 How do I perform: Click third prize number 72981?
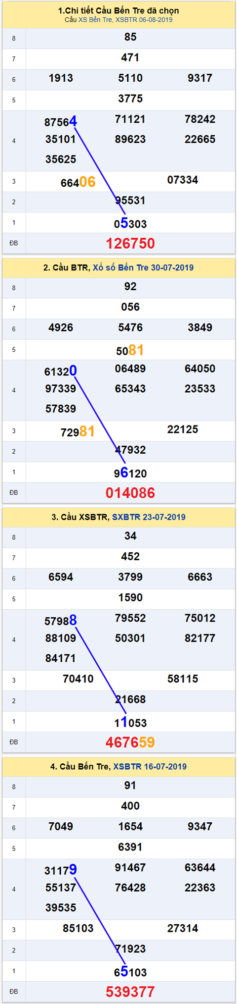point(78,432)
